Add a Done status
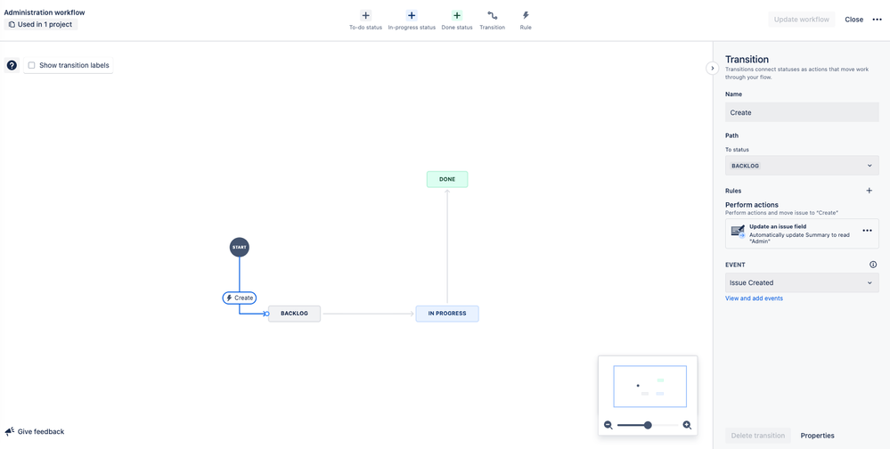 click(457, 20)
